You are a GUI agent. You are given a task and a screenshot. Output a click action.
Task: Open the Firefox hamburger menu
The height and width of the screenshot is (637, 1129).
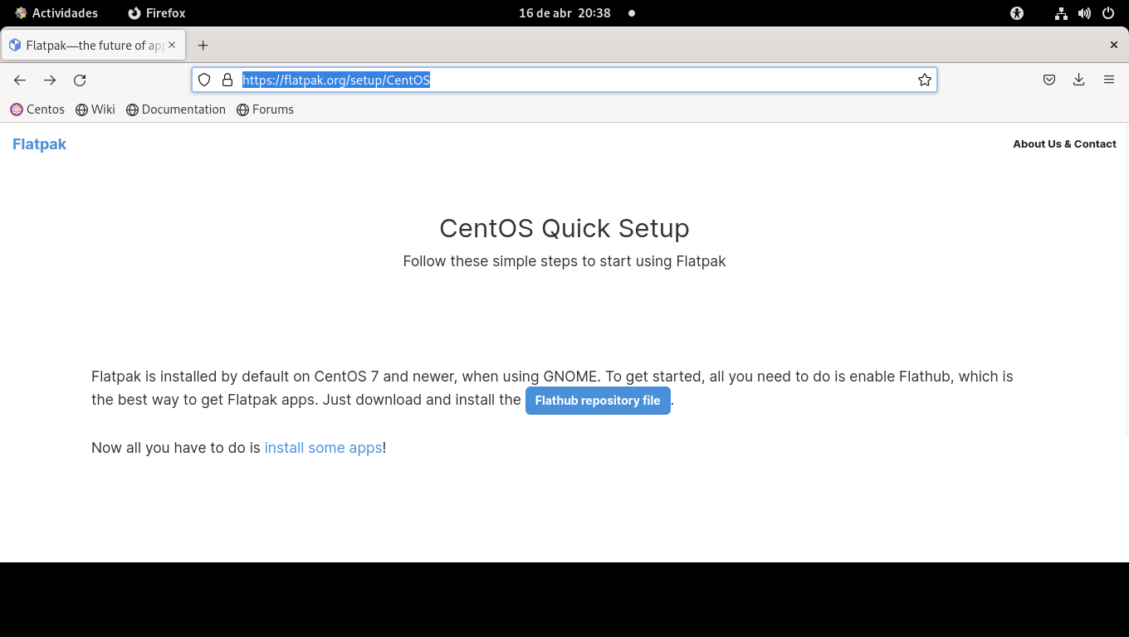tap(1109, 80)
